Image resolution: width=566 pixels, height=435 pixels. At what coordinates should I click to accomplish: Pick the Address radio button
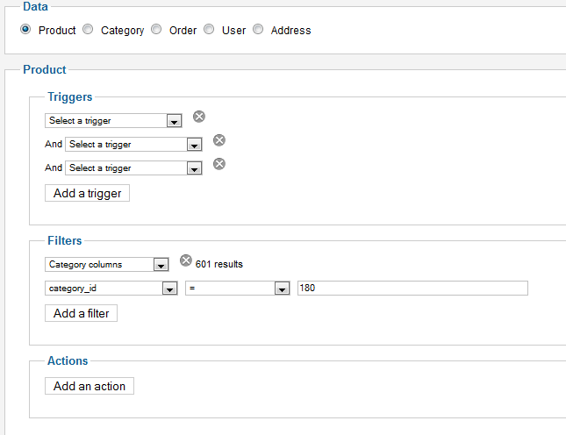pyautogui.click(x=258, y=29)
